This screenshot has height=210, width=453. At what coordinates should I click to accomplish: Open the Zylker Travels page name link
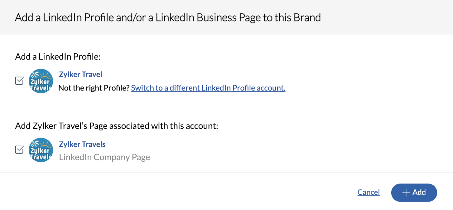click(x=82, y=144)
